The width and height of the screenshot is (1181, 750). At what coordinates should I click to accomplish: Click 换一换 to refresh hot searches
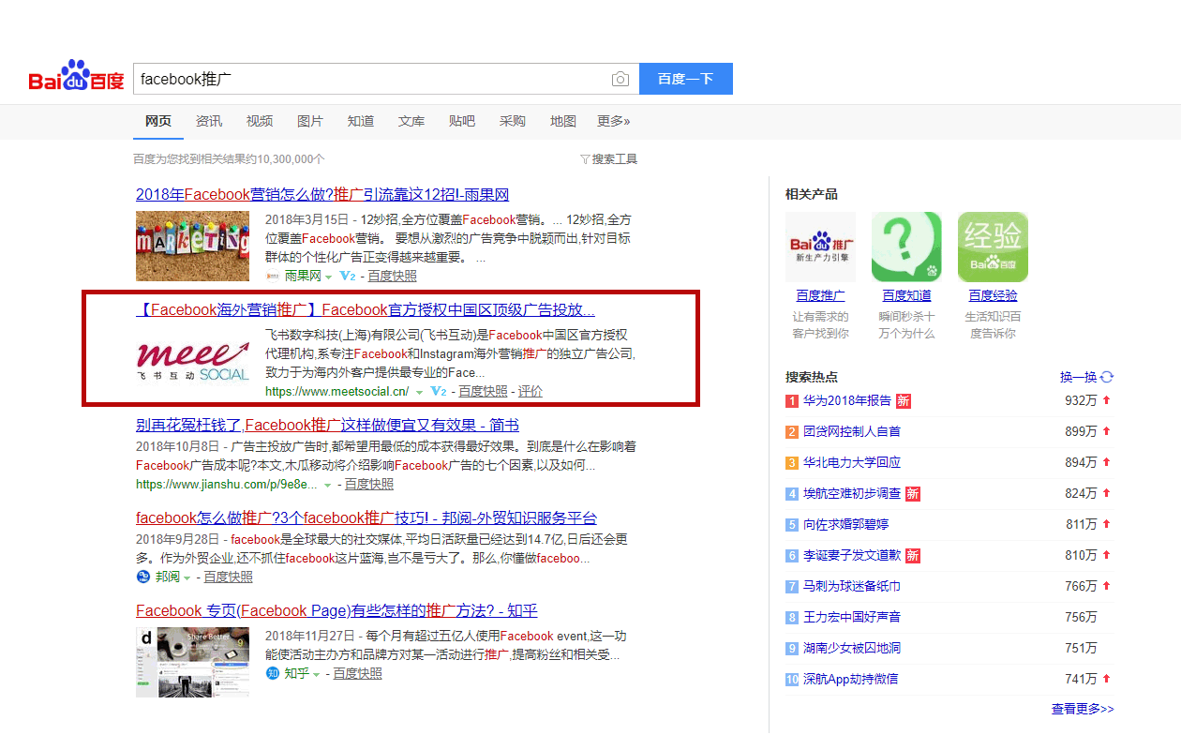(1078, 377)
